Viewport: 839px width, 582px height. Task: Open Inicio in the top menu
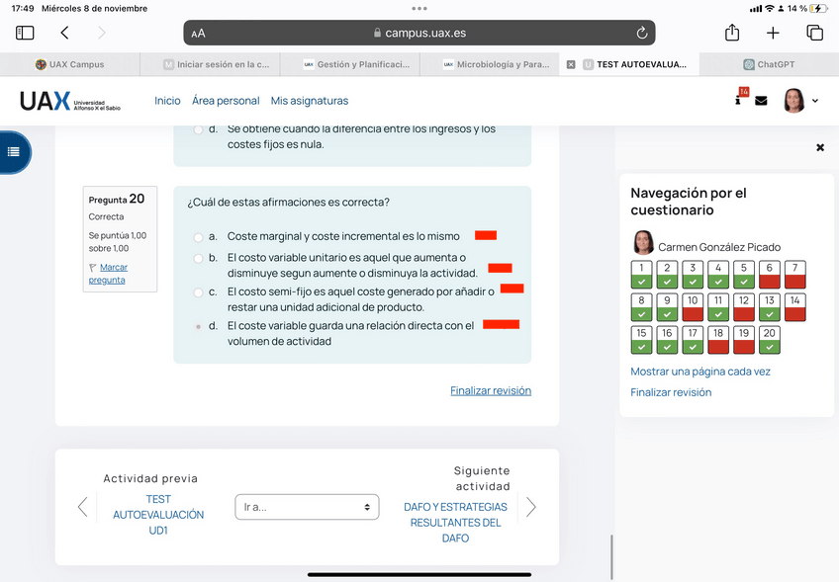167,101
